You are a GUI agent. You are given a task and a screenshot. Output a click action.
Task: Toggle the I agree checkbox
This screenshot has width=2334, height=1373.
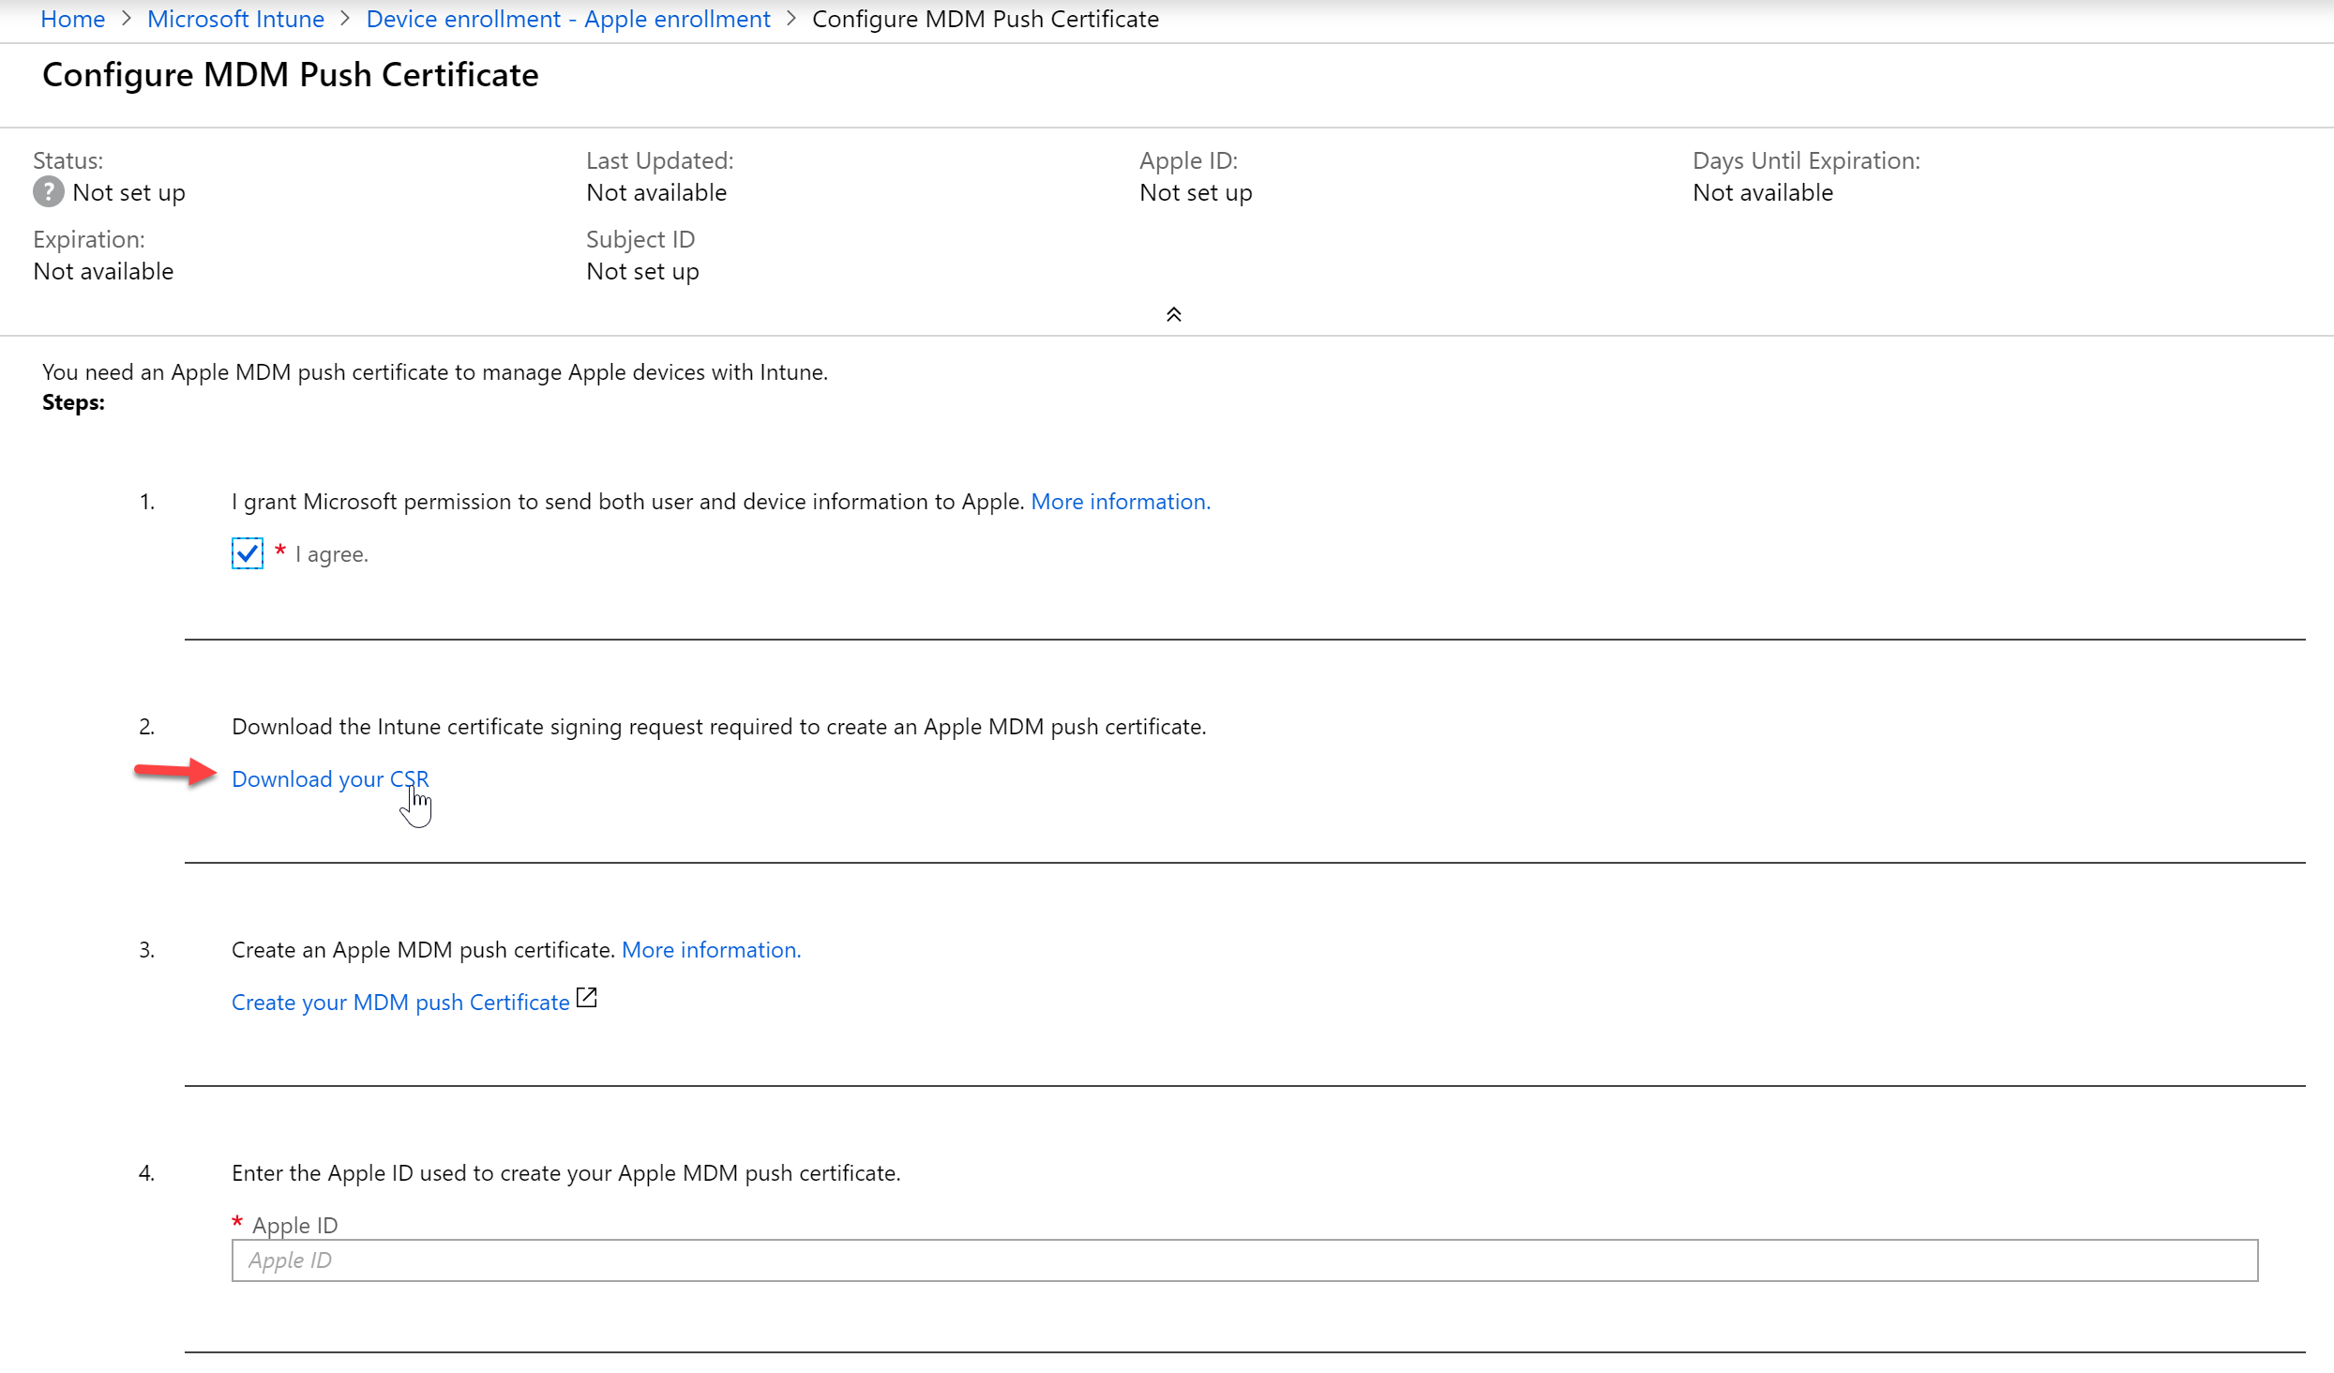(x=248, y=553)
